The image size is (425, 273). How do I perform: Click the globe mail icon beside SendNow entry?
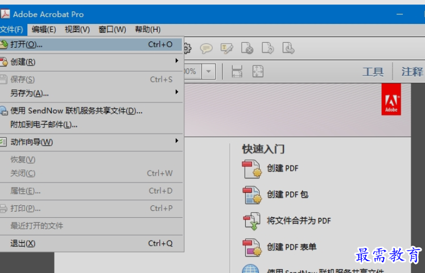click(3, 111)
